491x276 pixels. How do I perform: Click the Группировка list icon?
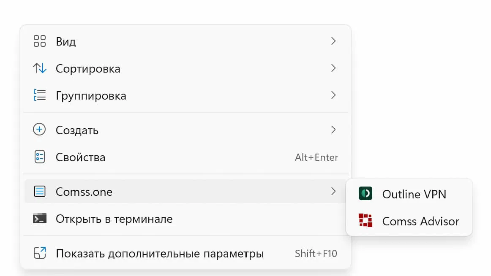(39, 95)
